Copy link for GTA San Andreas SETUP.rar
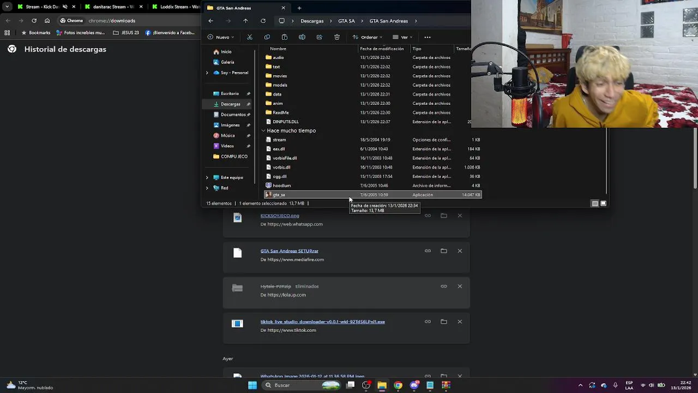Image resolution: width=698 pixels, height=393 pixels. tap(428, 251)
